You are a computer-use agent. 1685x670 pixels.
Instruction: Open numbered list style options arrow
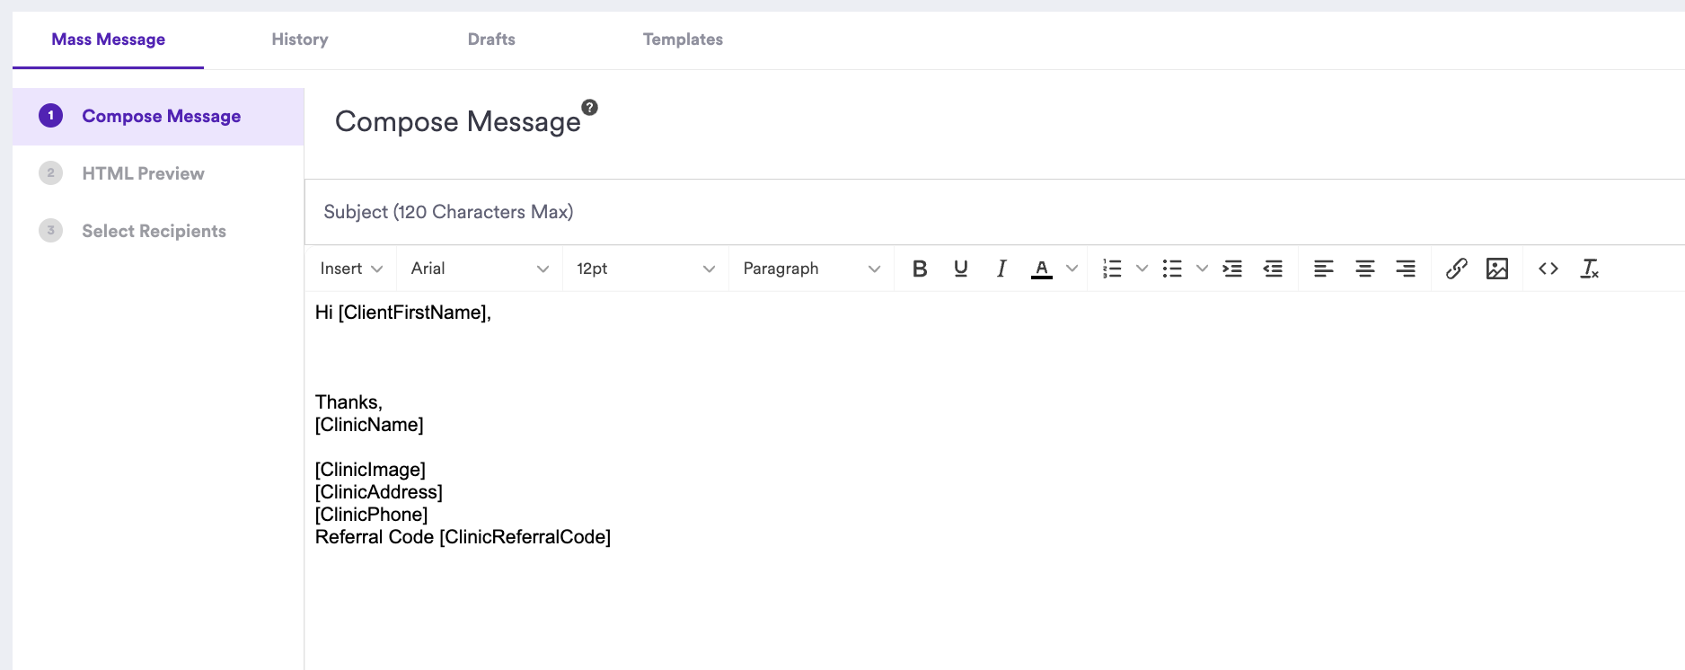point(1142,269)
